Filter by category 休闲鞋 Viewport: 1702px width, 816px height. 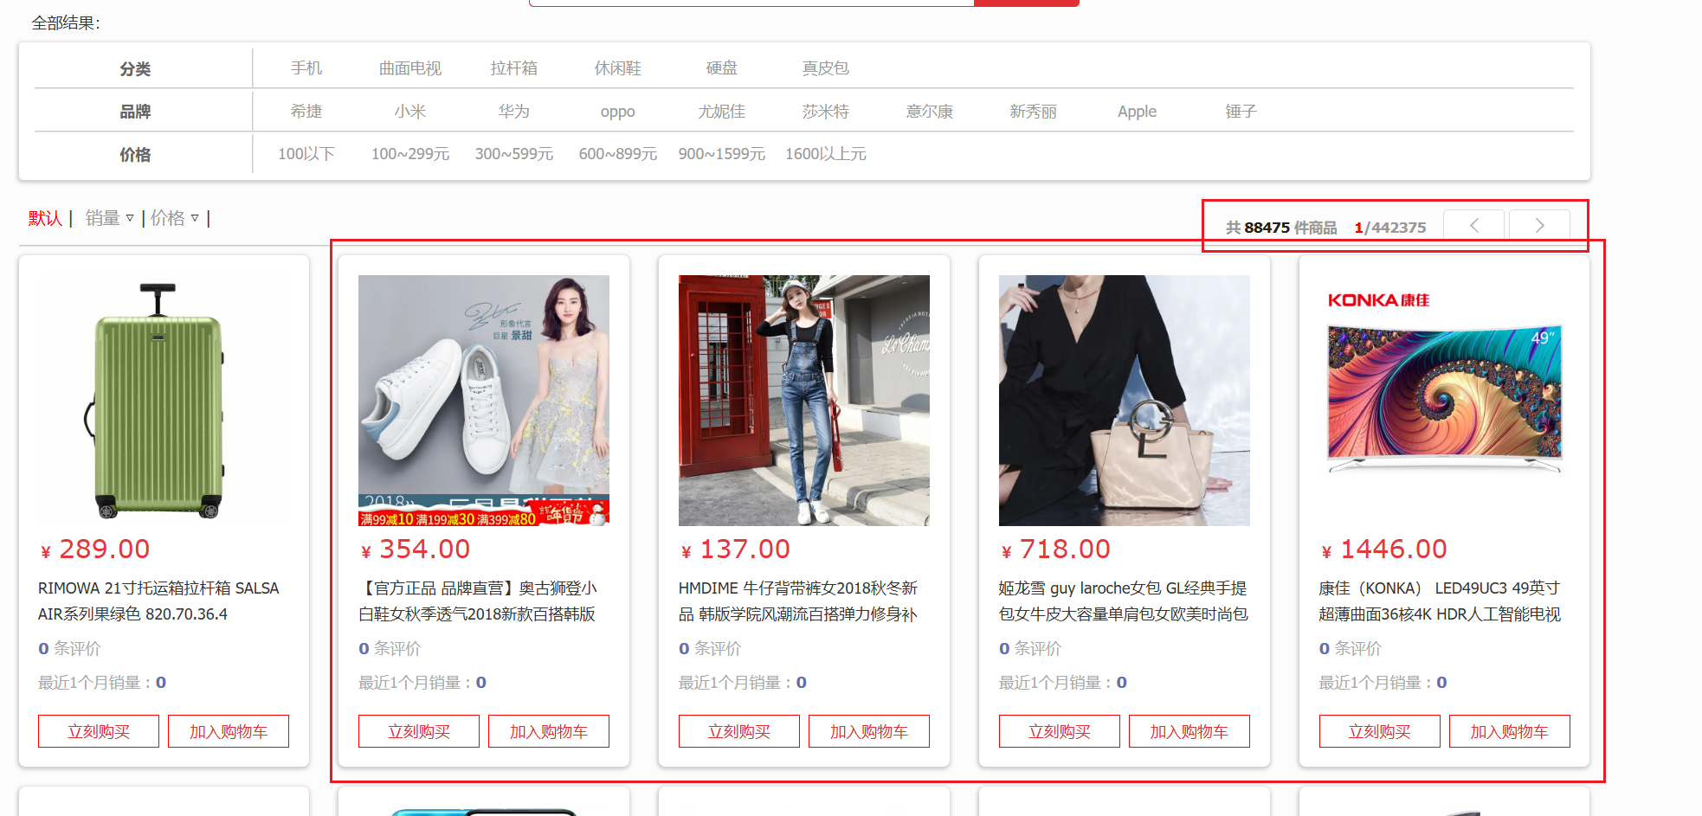[x=618, y=68]
